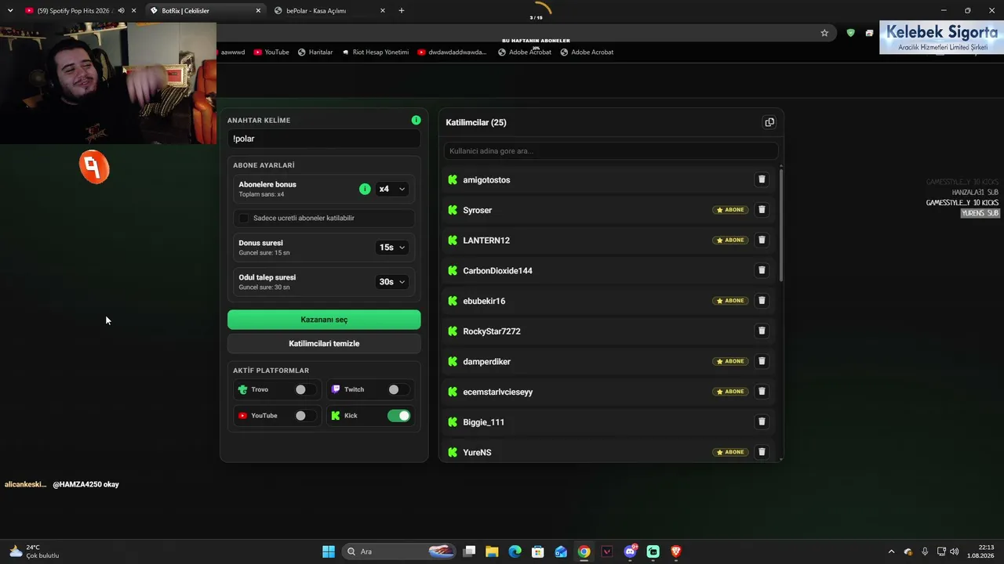This screenshot has width=1004, height=564.
Task: Open Riot Hesap Yönetimi bookmark
Action: point(375,52)
